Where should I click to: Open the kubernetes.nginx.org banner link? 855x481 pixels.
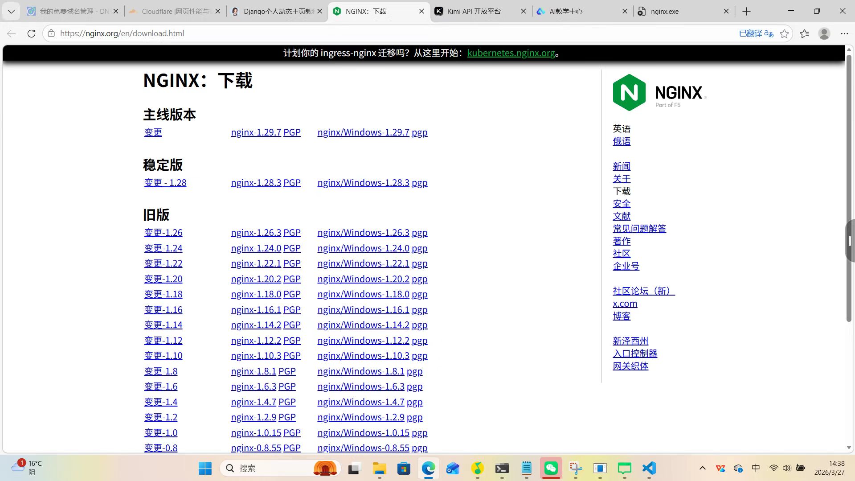coord(511,53)
